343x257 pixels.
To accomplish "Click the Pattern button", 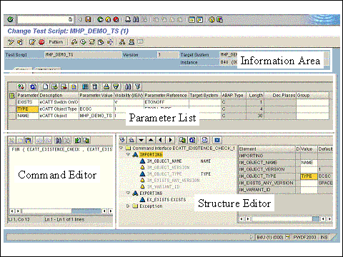I will (56, 42).
